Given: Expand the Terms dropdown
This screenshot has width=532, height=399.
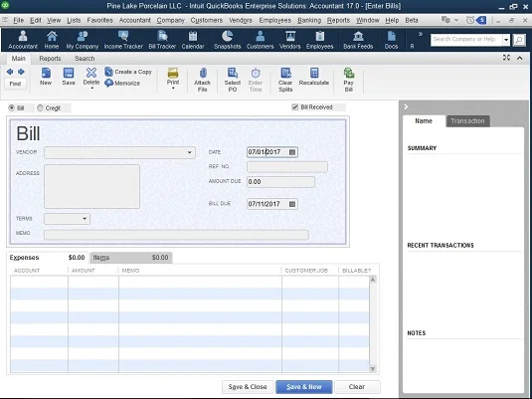Looking at the screenshot, I should (85, 218).
